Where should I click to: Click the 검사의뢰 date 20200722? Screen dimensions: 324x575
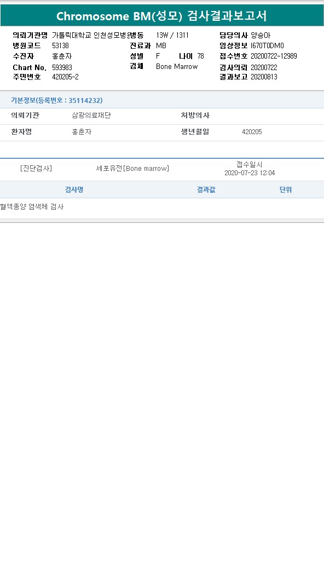point(264,67)
